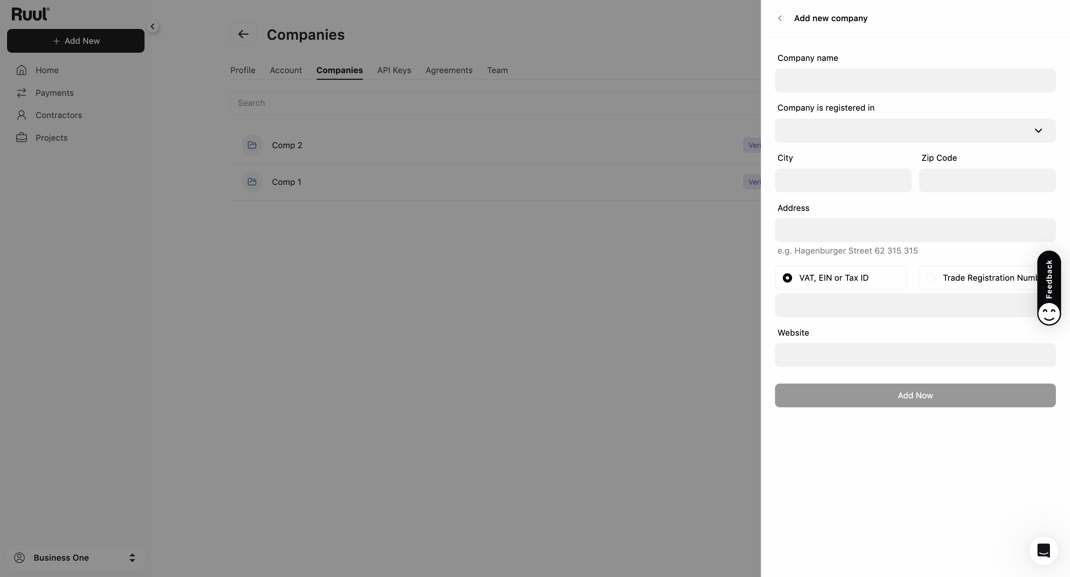Click the Contractors person icon
This screenshot has width=1070, height=577.
(x=22, y=115)
